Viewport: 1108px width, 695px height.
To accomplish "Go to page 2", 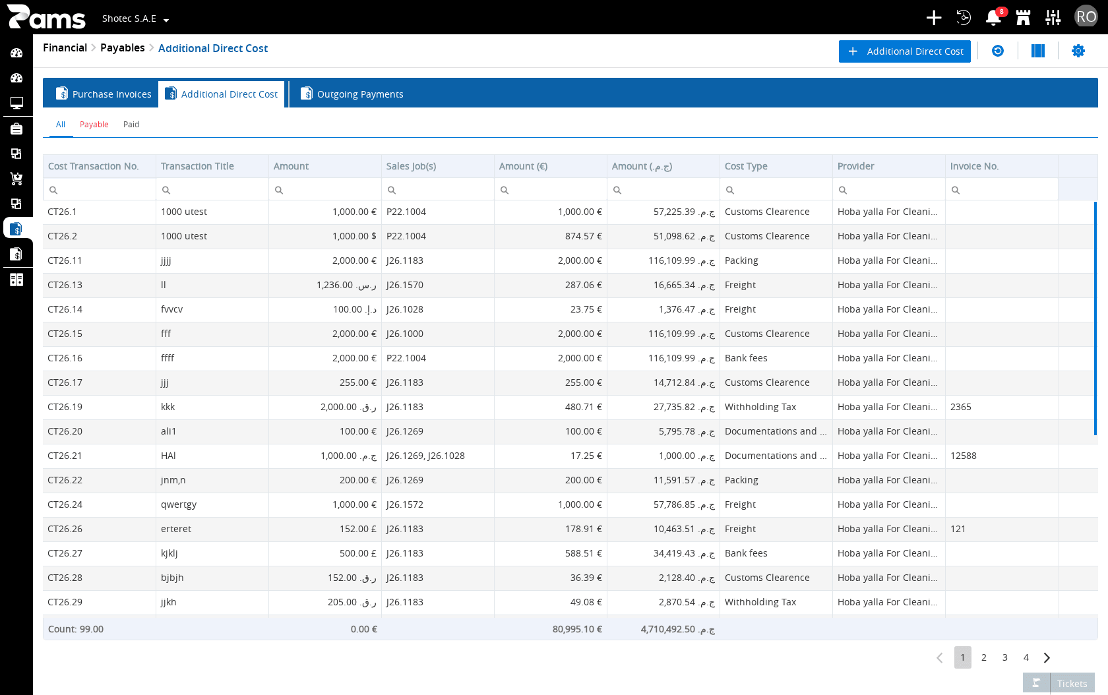I will click(x=983, y=657).
